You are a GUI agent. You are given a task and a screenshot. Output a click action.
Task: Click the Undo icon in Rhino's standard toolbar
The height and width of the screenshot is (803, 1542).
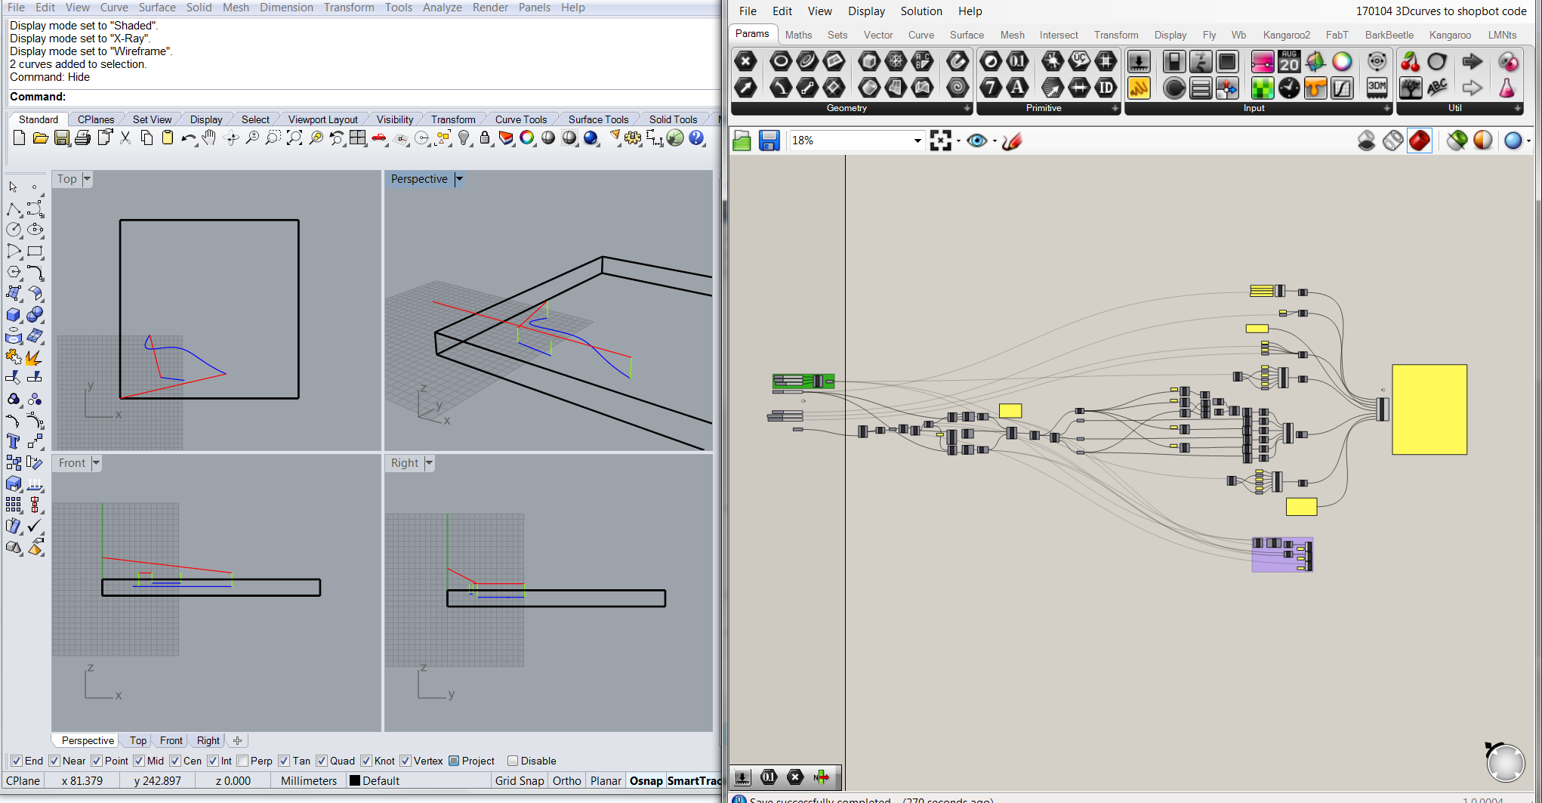(x=188, y=138)
